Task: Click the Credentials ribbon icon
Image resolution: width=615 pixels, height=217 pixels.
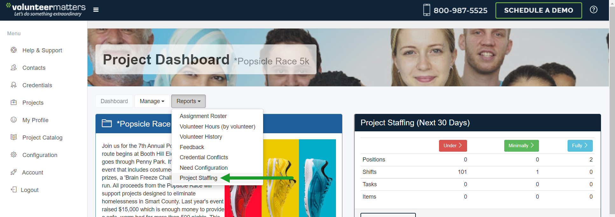Action: tap(14, 85)
